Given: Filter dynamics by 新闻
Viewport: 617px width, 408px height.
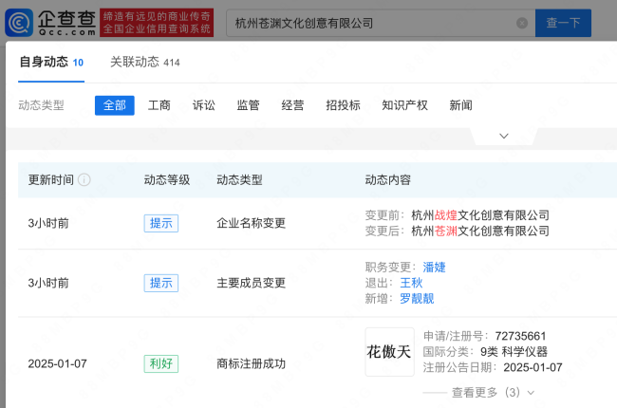Looking at the screenshot, I should [460, 105].
